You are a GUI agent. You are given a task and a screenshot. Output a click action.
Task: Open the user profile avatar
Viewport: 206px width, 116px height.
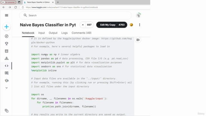point(138,15)
